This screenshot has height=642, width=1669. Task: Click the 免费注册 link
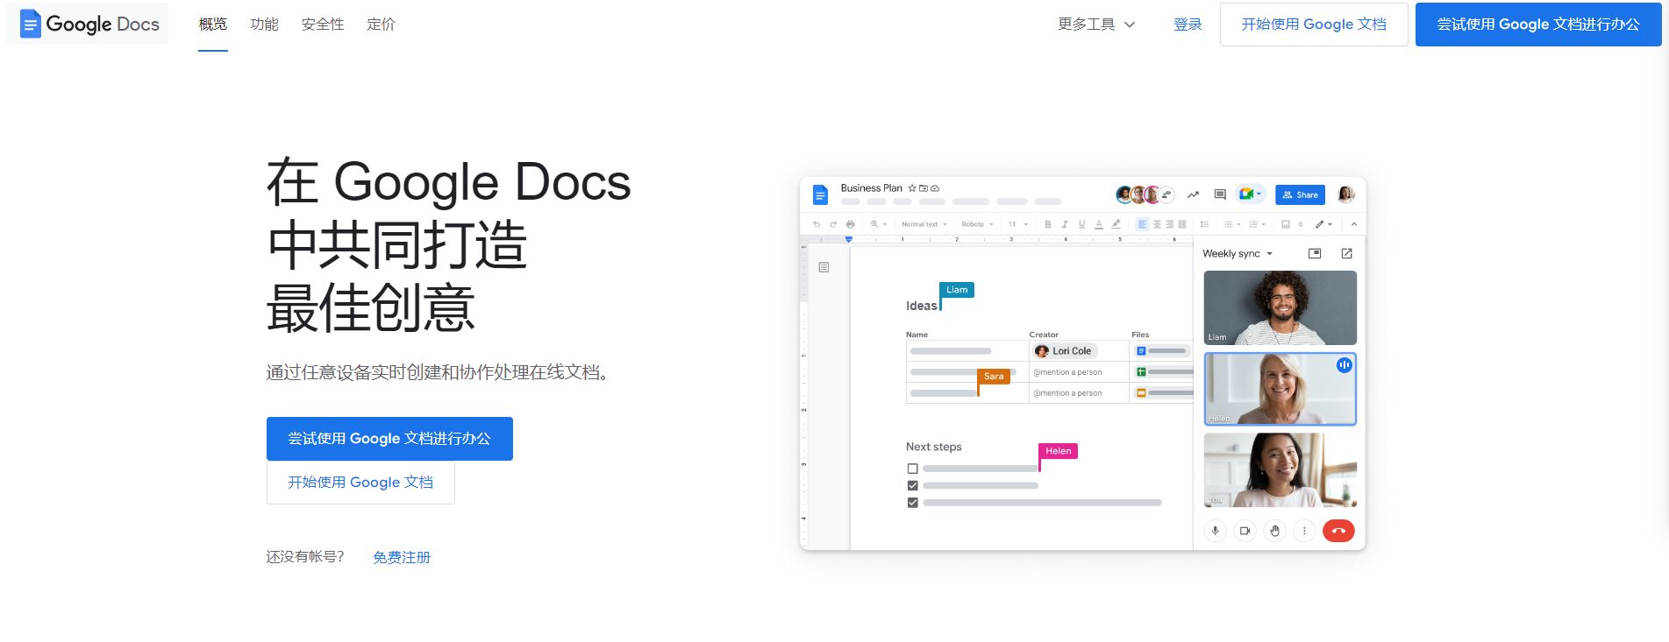[x=402, y=557]
